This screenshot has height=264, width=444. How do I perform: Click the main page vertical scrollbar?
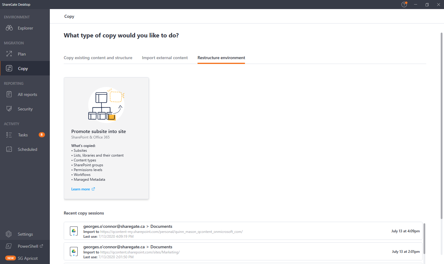[442, 125]
